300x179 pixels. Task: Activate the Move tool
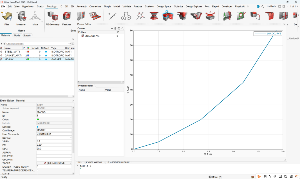pos(35,17)
